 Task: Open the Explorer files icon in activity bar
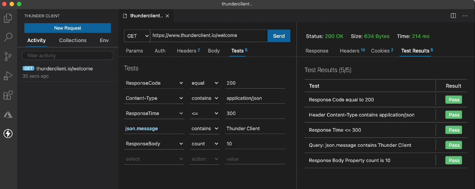8,18
